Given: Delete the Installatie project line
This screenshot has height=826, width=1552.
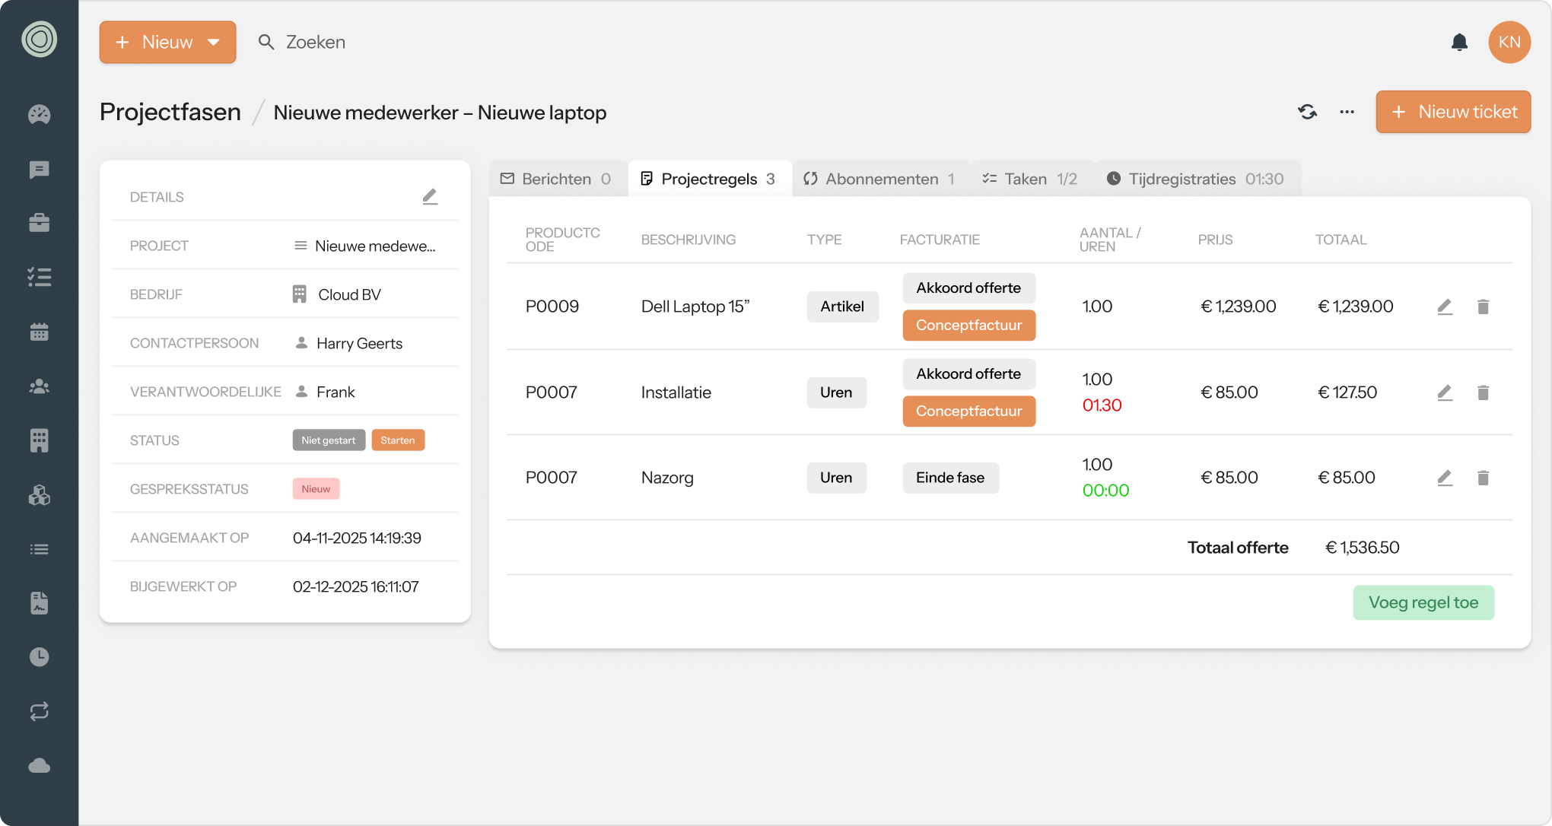Looking at the screenshot, I should (1483, 392).
